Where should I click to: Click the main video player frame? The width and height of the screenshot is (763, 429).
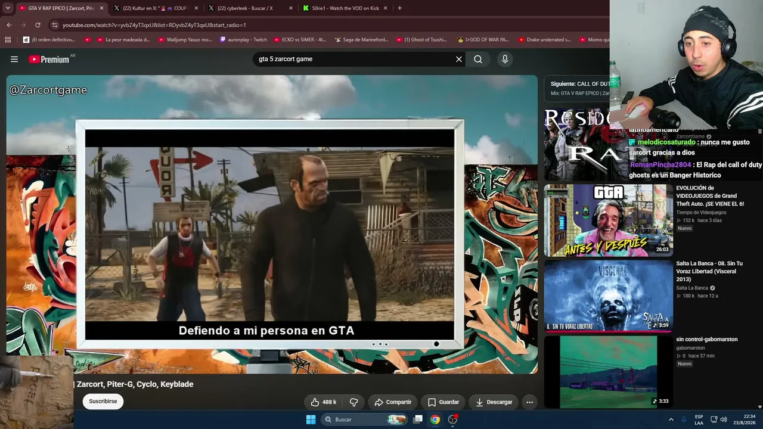272,225
